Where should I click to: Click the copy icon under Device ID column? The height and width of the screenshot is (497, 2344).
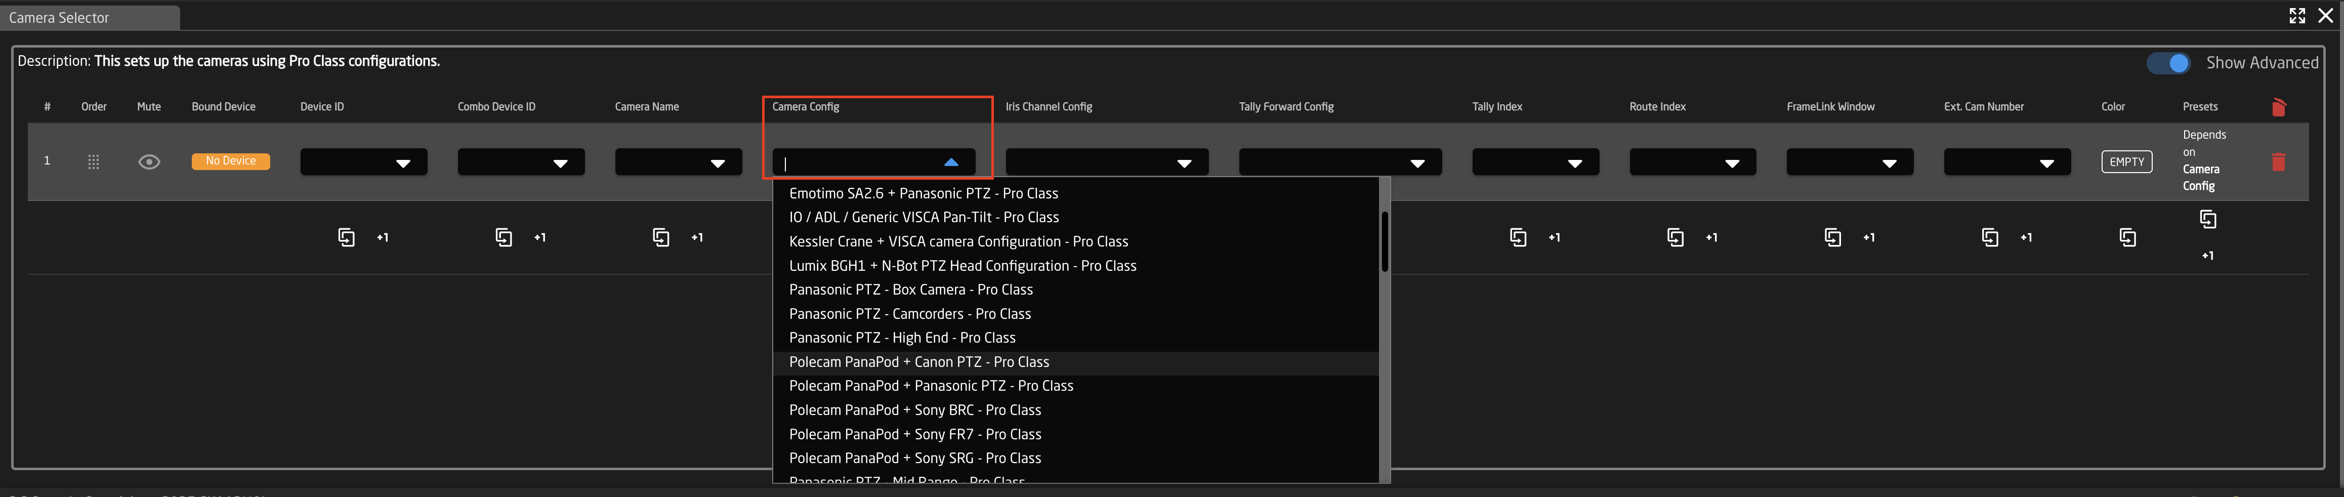(347, 237)
